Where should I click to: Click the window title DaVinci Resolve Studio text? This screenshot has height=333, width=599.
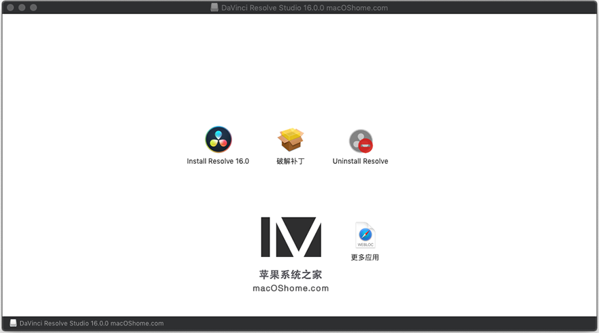pos(304,7)
